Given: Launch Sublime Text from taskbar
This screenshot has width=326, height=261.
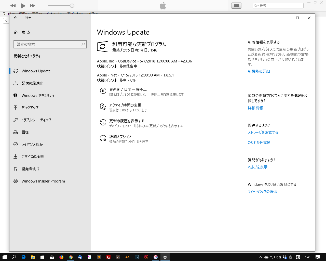Looking at the screenshot, I should [x=99, y=257].
